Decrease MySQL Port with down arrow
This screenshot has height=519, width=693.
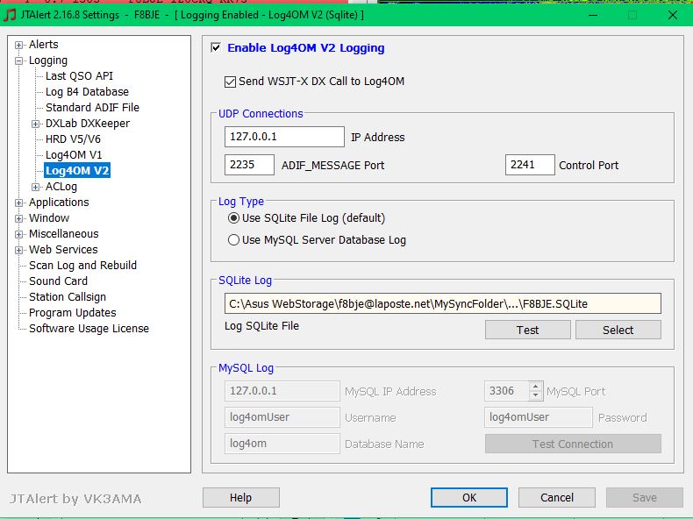pos(536,395)
